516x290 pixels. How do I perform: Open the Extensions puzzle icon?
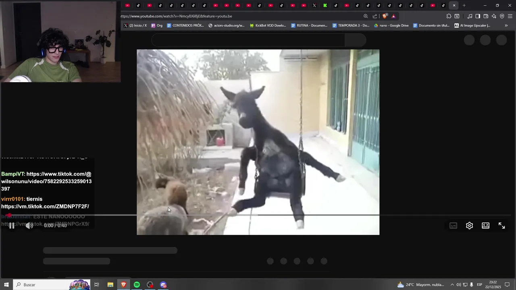click(x=449, y=16)
